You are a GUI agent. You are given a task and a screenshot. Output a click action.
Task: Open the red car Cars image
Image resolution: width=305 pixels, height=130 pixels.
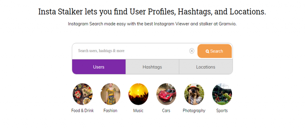click(x=166, y=94)
